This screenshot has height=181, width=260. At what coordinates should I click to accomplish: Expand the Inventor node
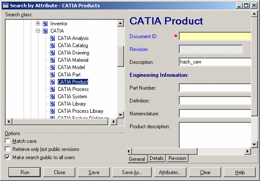point(38,24)
